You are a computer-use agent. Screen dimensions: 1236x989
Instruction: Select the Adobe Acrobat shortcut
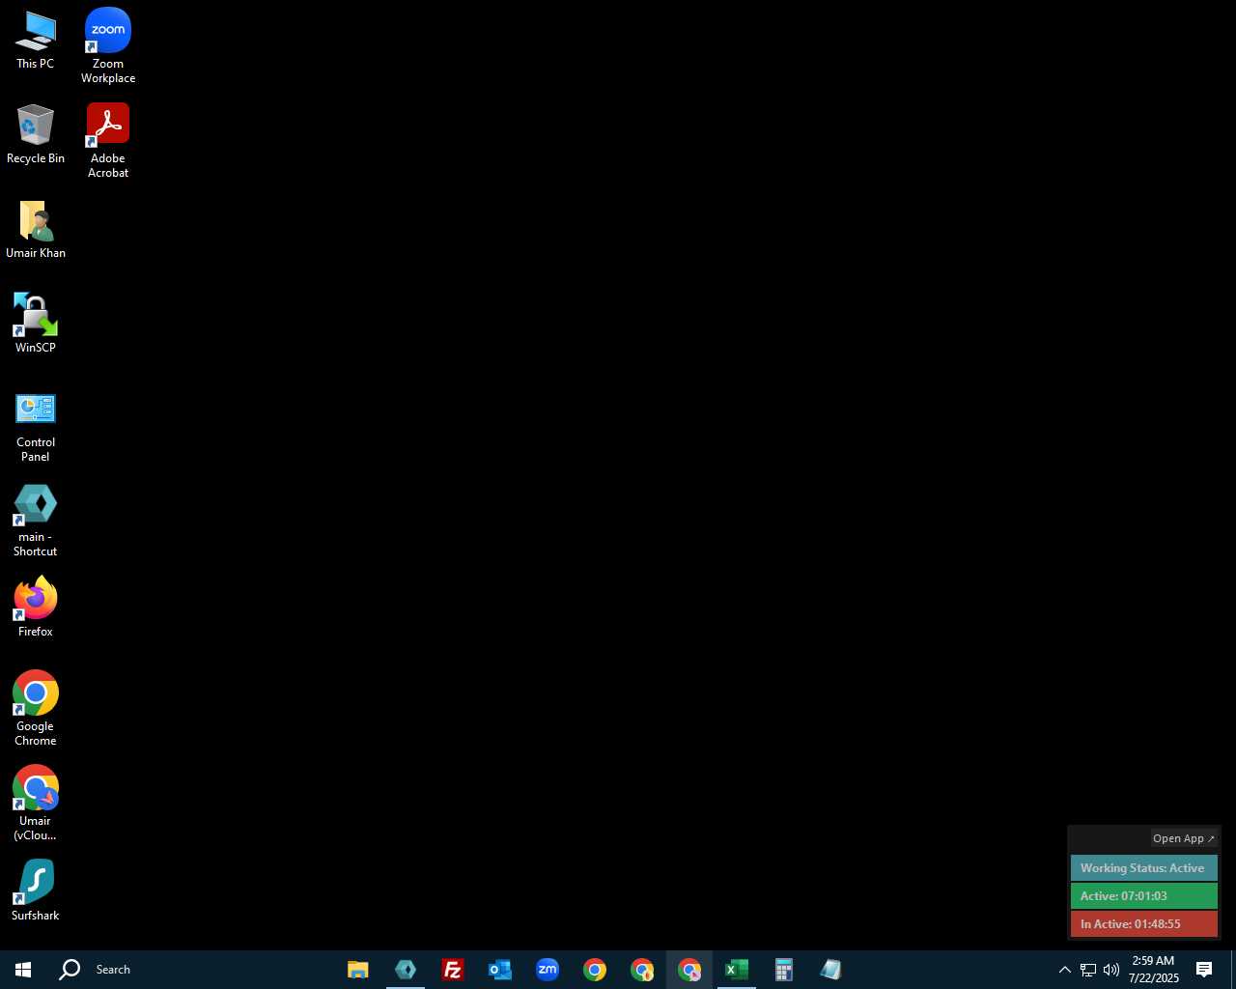coord(108,141)
